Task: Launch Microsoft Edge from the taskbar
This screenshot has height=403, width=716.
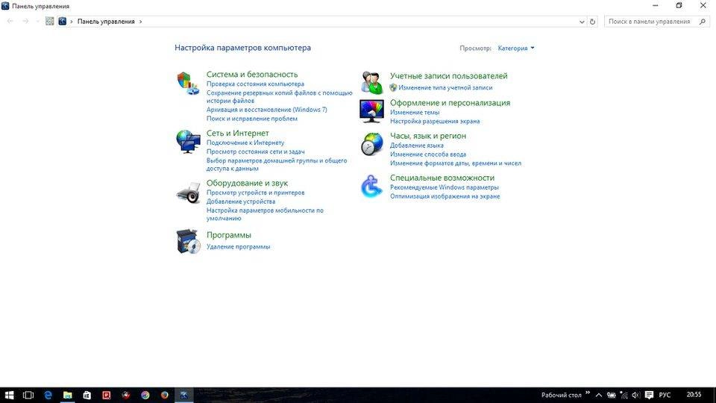Action: click(x=48, y=396)
